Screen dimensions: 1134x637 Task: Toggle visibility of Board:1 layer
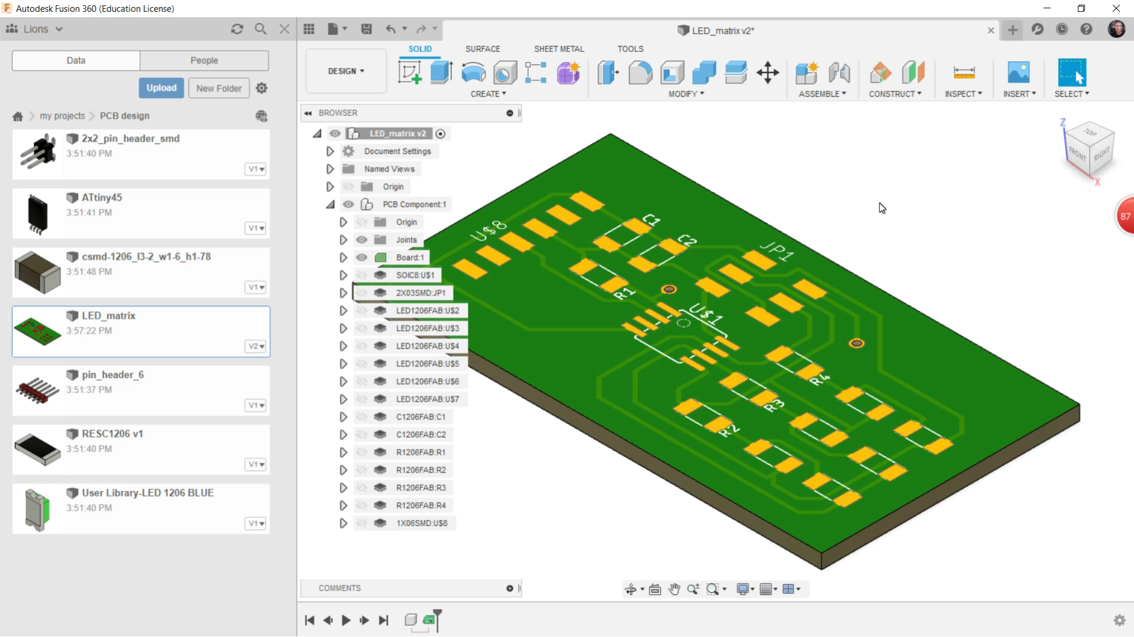361,257
